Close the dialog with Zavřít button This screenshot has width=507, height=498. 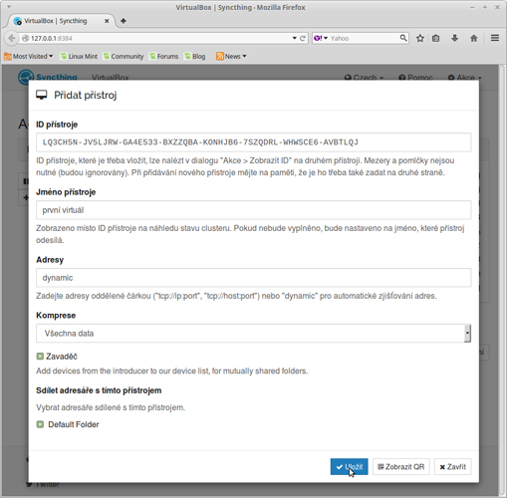453,467
